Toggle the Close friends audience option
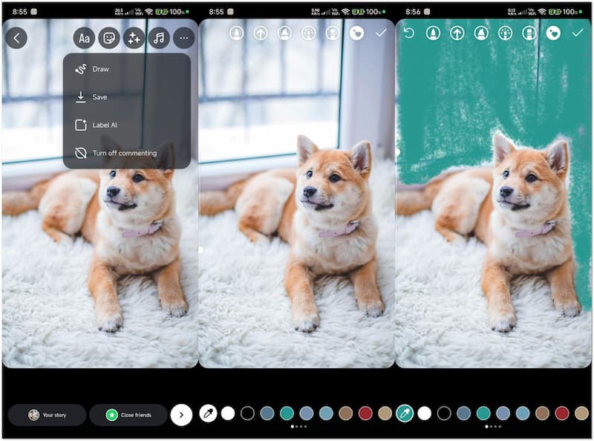Image resolution: width=594 pixels, height=441 pixels. coord(128,415)
